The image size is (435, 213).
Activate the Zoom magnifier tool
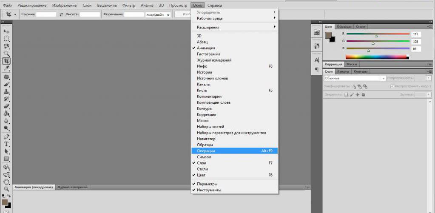[6, 189]
